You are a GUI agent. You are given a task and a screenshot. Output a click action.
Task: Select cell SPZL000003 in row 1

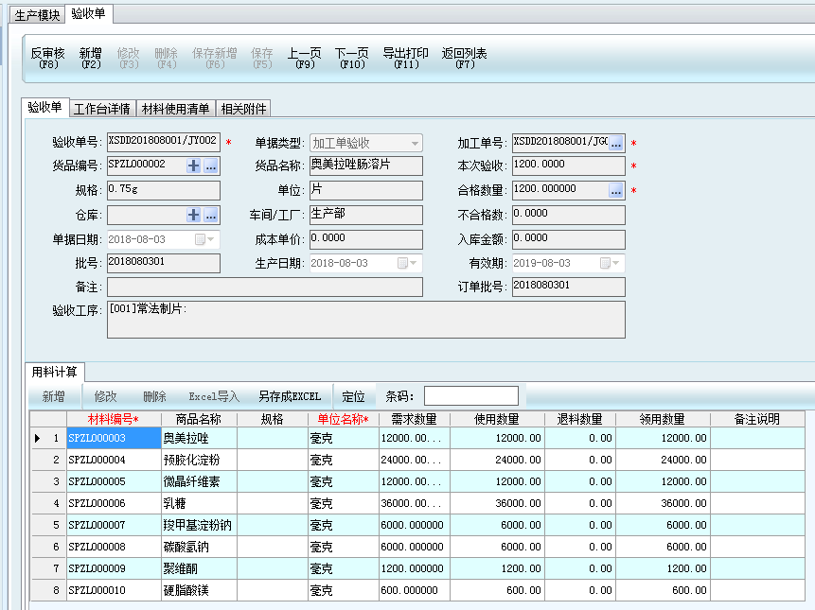114,438
